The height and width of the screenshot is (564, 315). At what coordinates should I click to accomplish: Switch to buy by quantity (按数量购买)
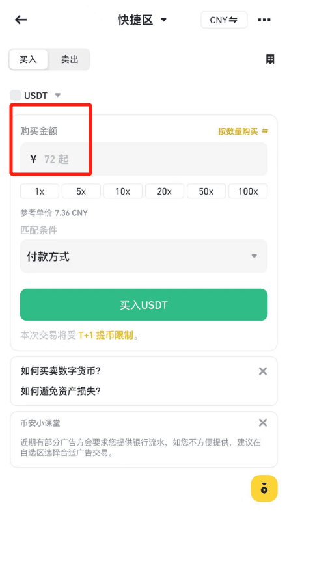(243, 131)
